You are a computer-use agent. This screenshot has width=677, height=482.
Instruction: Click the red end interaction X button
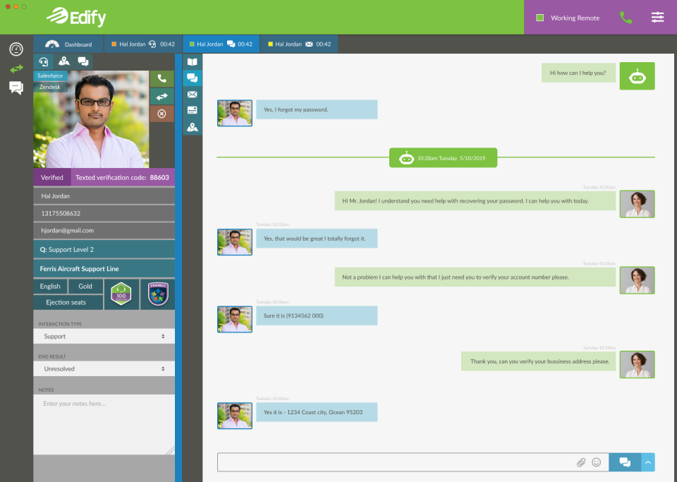[162, 114]
